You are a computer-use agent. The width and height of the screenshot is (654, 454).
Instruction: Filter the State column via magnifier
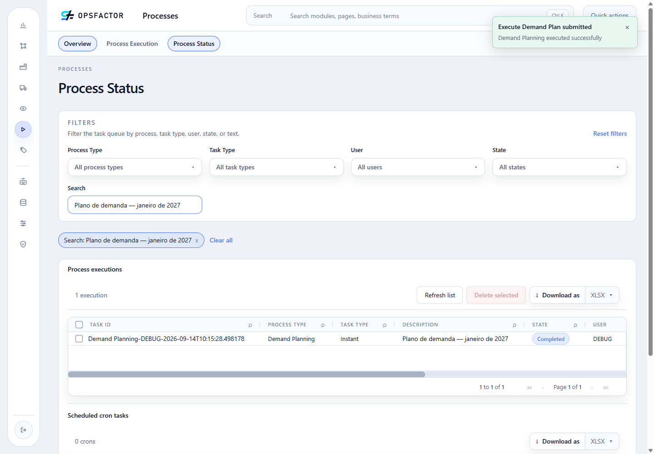575,325
